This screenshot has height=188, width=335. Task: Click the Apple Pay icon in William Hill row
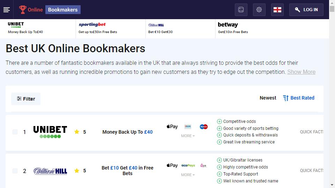pos(172,165)
